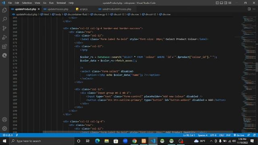Click line number 175 in gutter

pyautogui.click(x=15, y=57)
